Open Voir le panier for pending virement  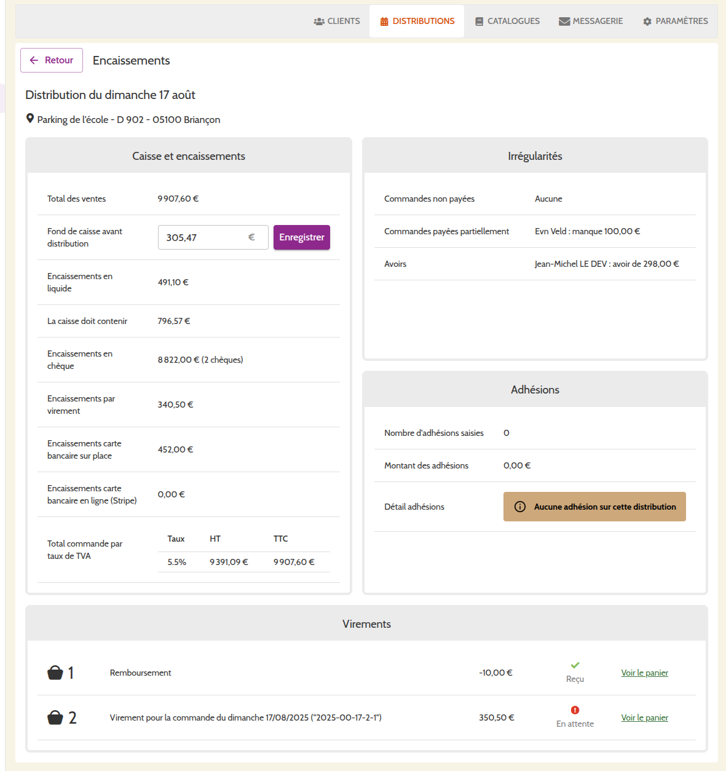click(644, 718)
